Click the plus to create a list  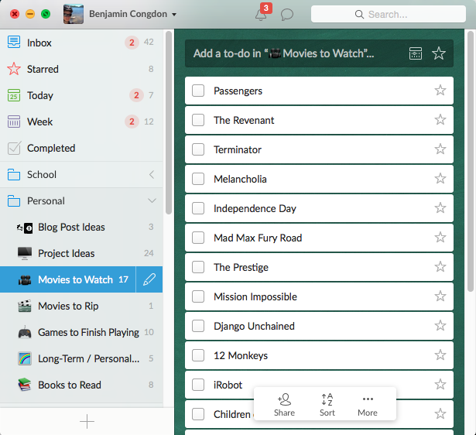[x=87, y=422]
